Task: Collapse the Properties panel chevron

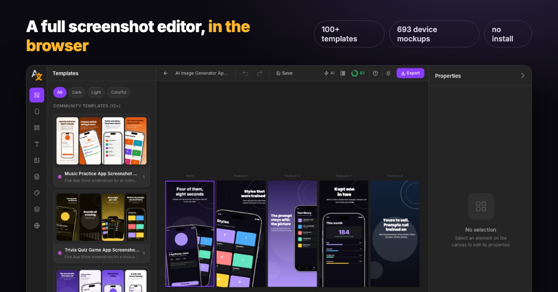Action: pyautogui.click(x=523, y=76)
